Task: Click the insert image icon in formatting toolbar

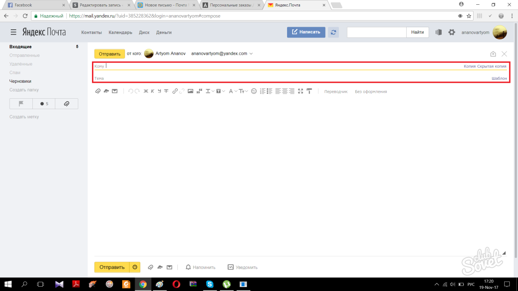Action: pyautogui.click(x=190, y=91)
